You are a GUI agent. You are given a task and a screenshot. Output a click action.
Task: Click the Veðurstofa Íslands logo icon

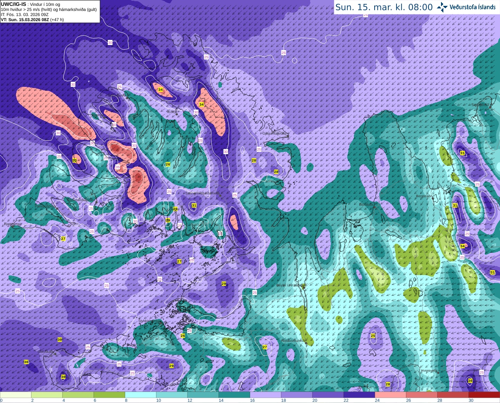(x=442, y=7)
